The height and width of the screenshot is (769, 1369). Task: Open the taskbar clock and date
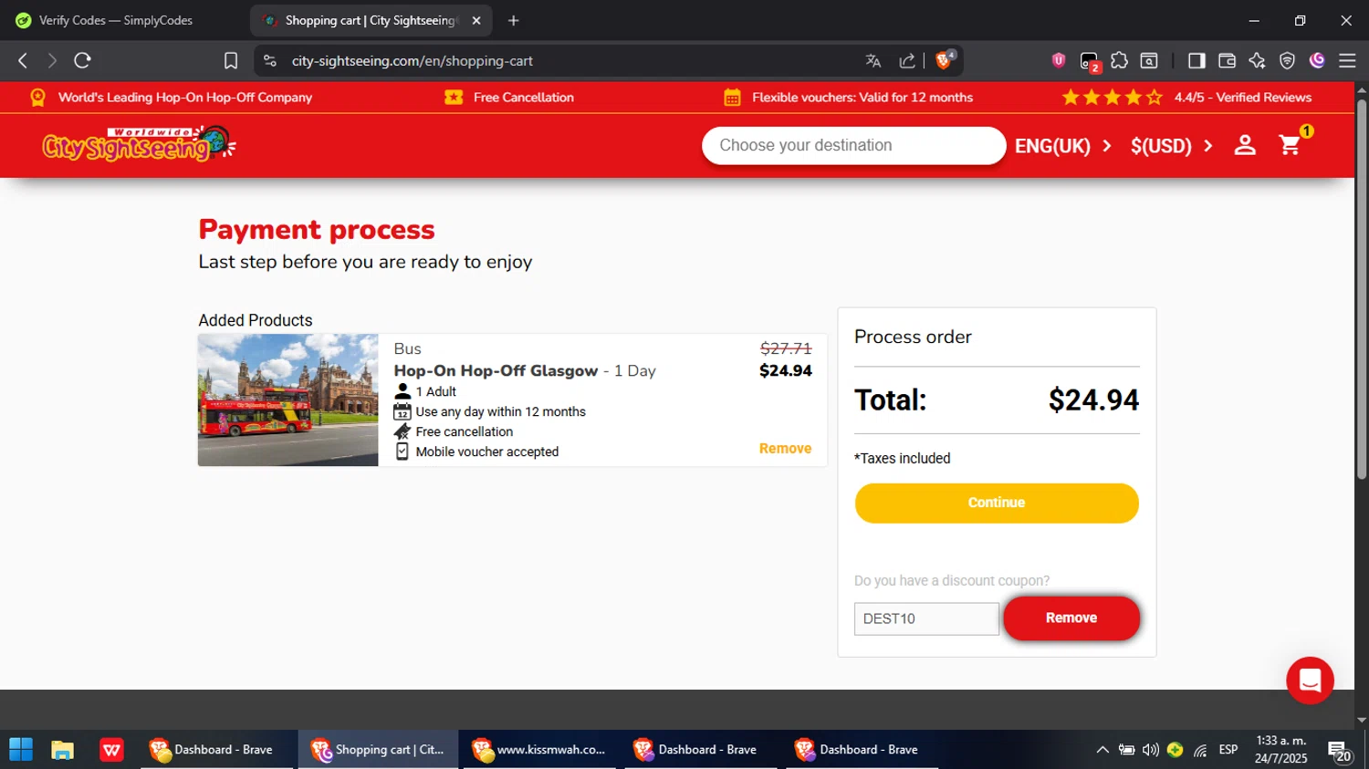(1281, 750)
